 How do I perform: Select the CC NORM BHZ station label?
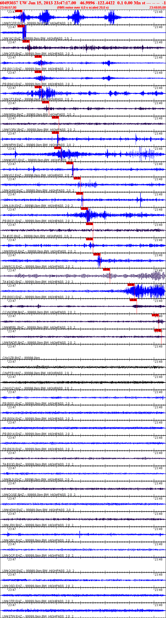pos(13,312)
